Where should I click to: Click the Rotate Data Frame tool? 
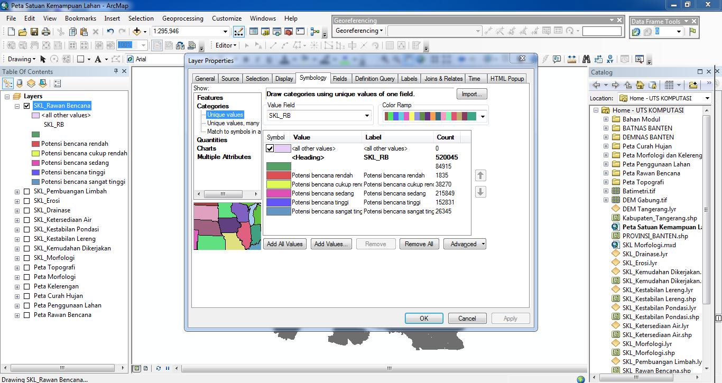click(x=635, y=32)
